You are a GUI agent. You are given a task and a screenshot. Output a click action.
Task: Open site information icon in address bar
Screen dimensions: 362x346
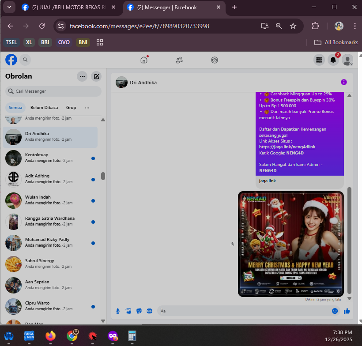coord(61,26)
